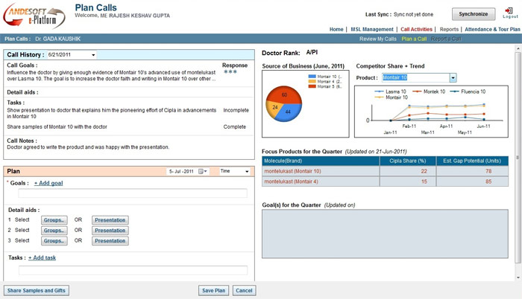Click into the Tasks input field
The width and height of the screenshot is (522, 299).
pos(133,271)
